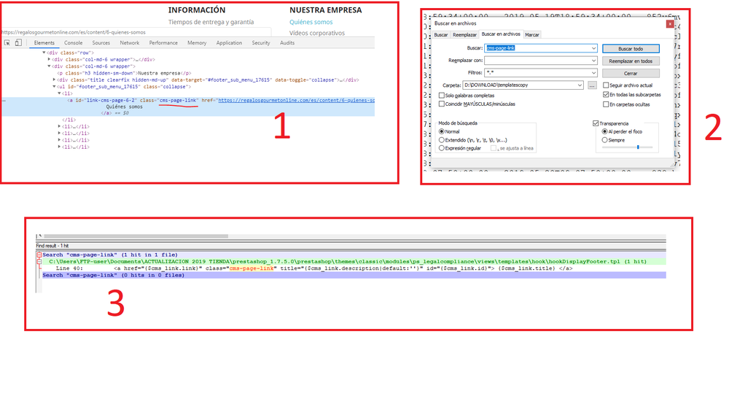Collapse the div class="row" node

(44, 53)
